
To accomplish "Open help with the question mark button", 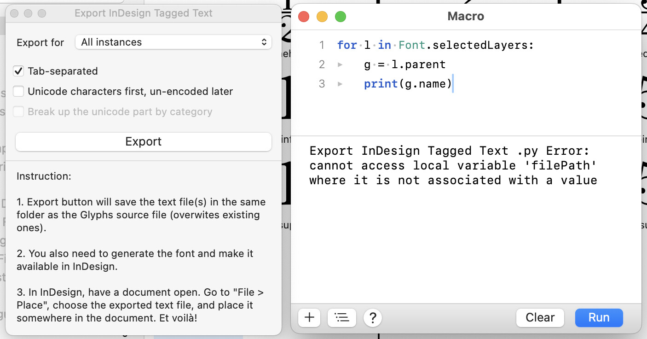I will (x=373, y=317).
